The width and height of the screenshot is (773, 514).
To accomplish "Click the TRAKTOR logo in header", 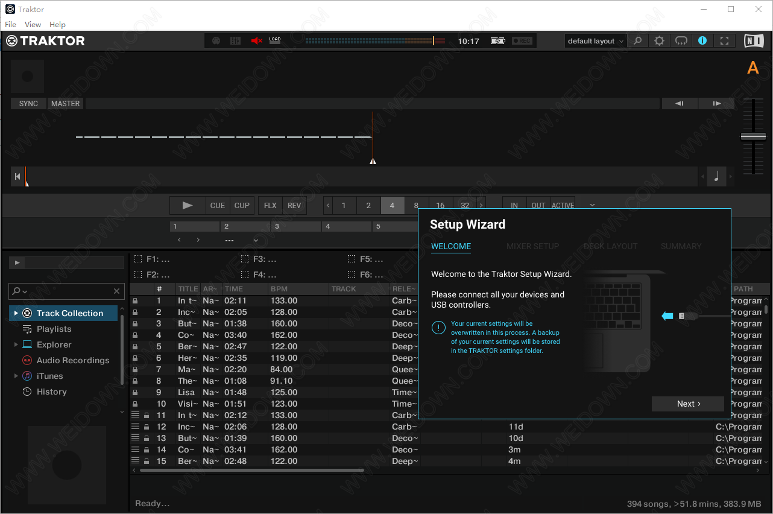I will coord(45,41).
